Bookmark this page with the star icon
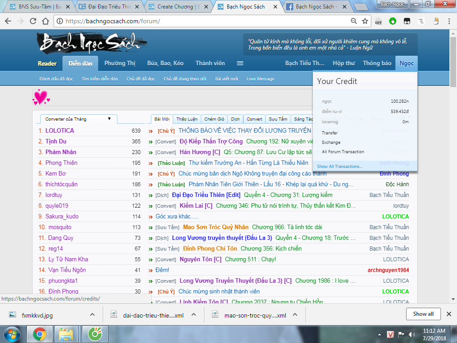The height and width of the screenshot is (343, 457). click(x=365, y=21)
